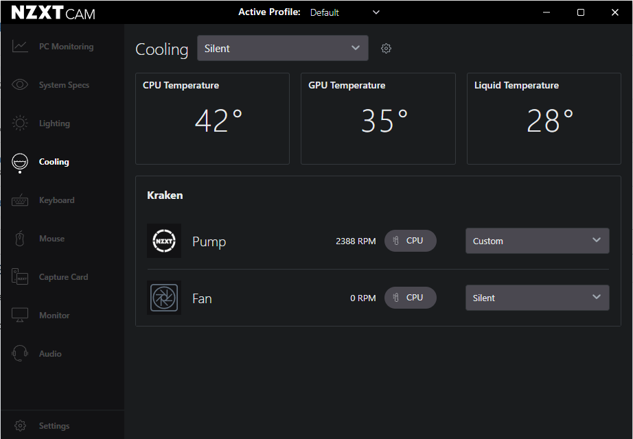Click the Settings gear icon in sidebar
The height and width of the screenshot is (439, 633).
coord(20,426)
